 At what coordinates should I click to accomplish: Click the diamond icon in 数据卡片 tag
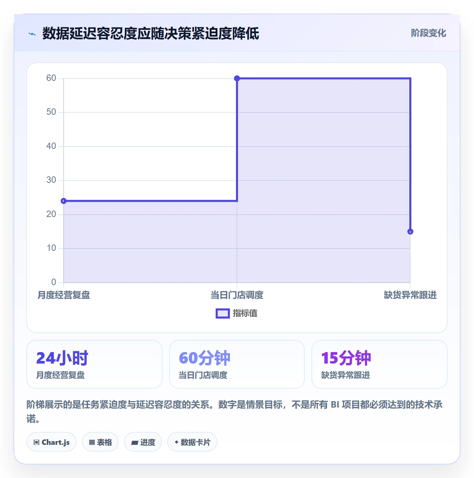(176, 442)
